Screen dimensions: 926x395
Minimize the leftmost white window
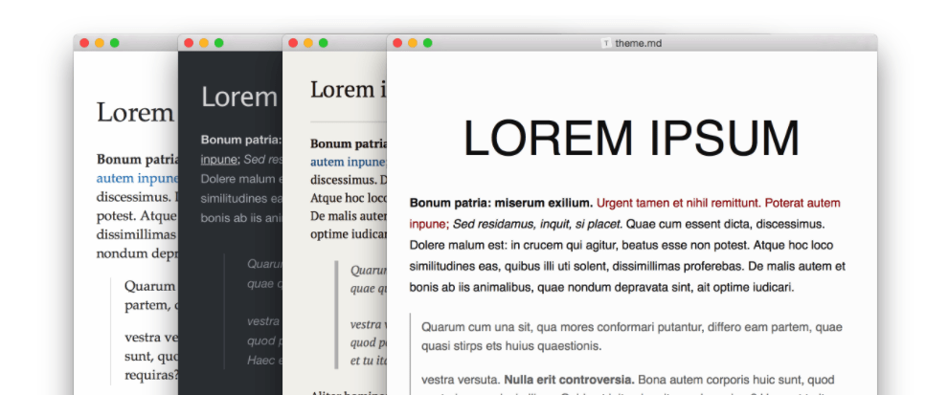coord(100,43)
